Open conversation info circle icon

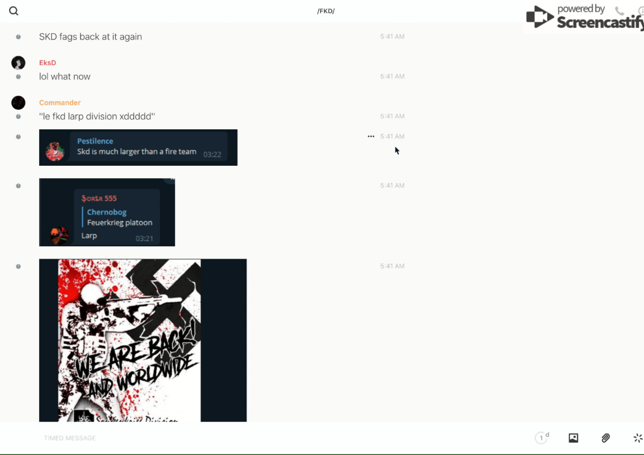pos(640,11)
